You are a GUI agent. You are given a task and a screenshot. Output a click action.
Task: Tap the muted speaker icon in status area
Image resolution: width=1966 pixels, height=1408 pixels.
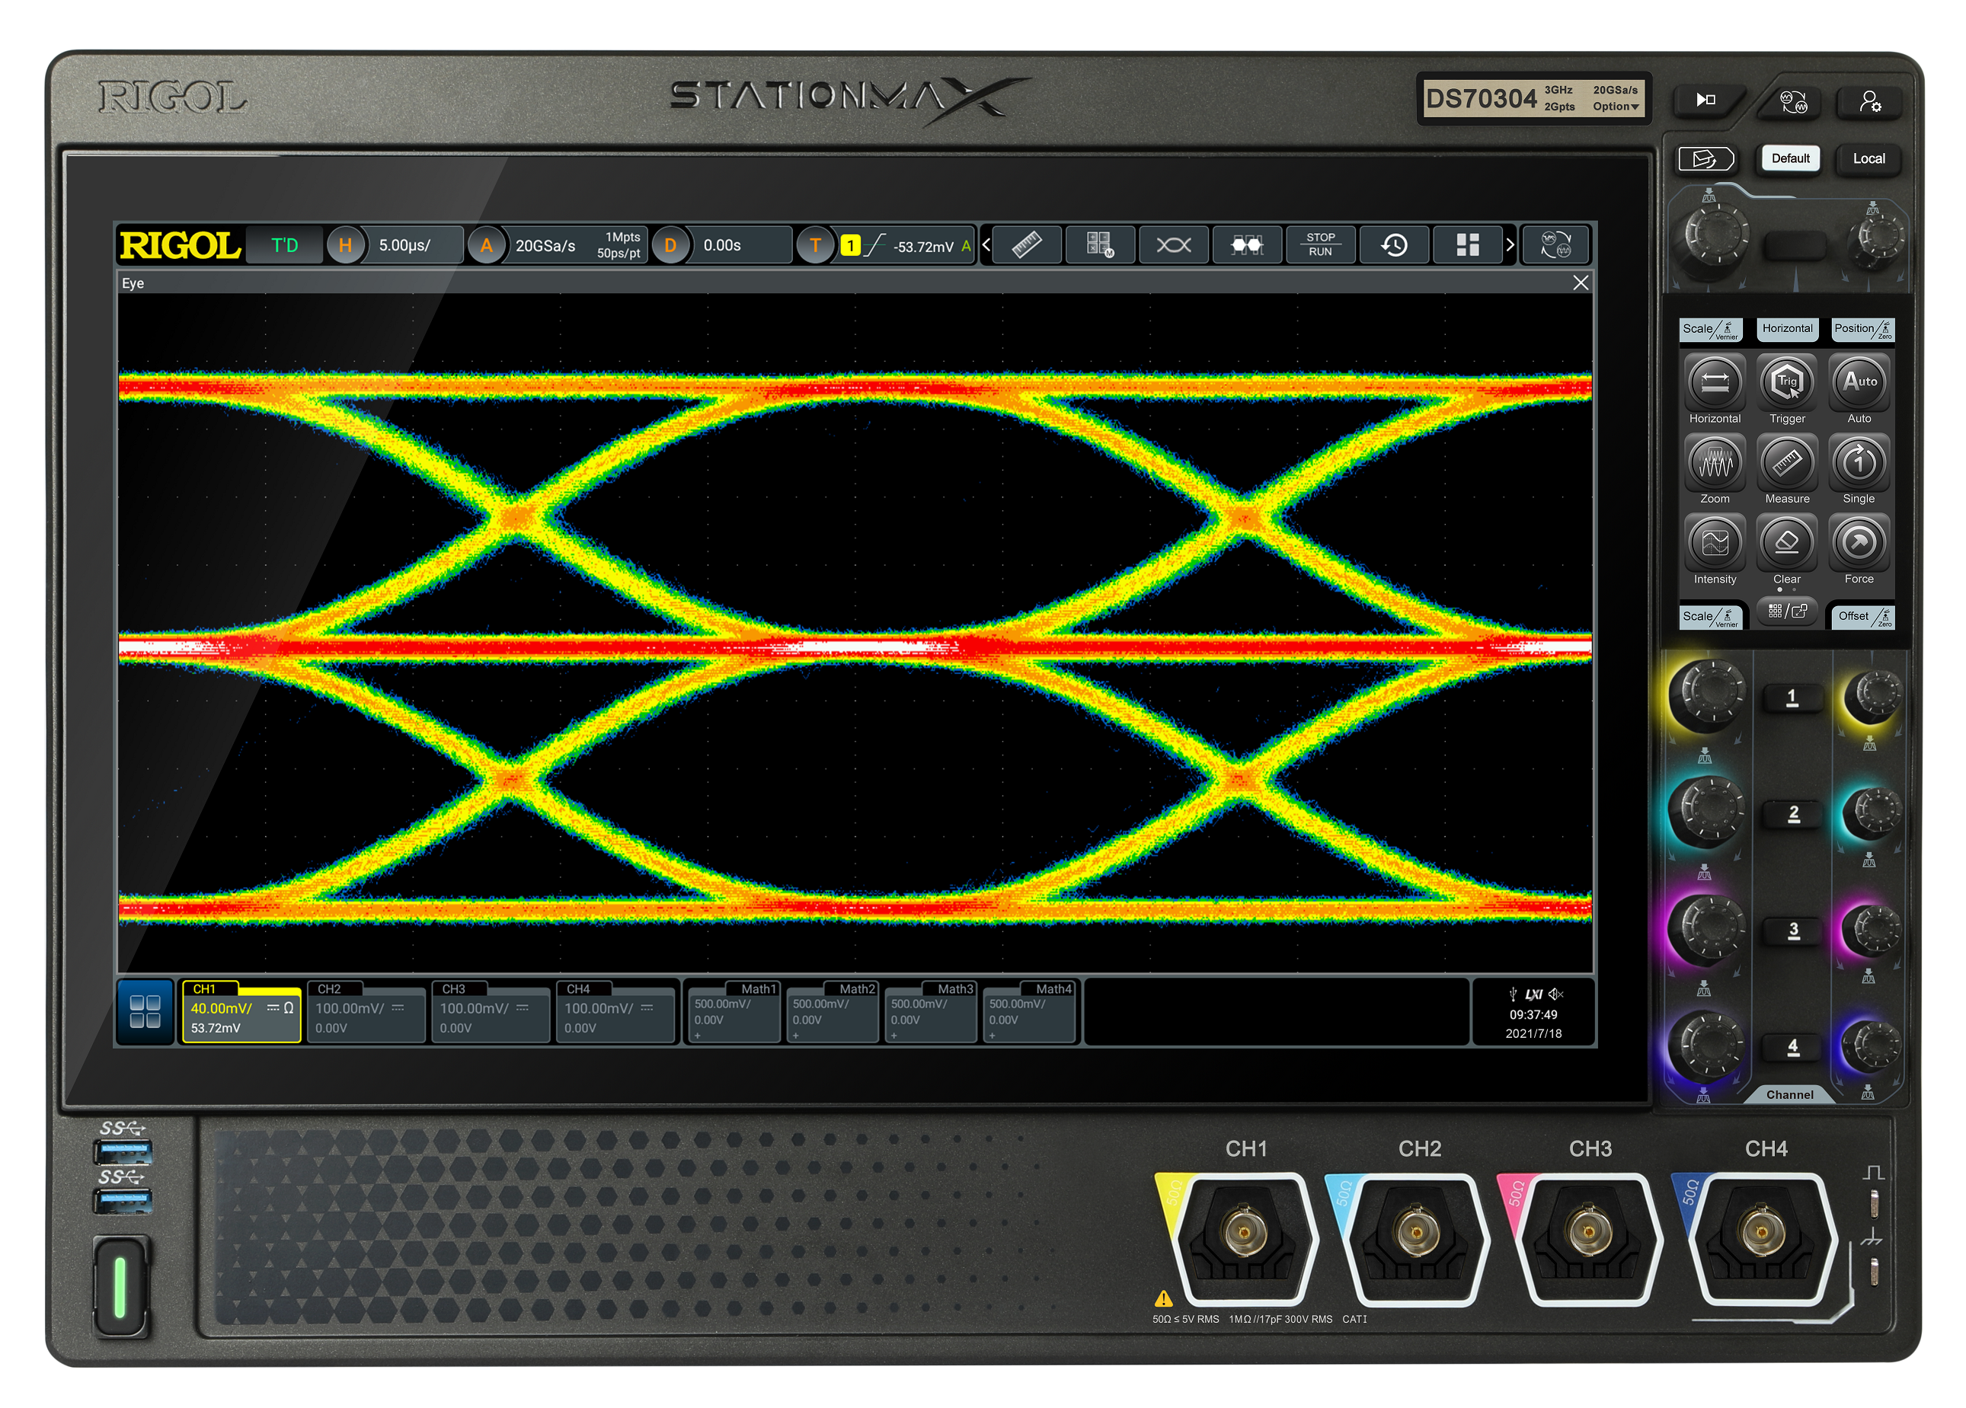point(1556,994)
